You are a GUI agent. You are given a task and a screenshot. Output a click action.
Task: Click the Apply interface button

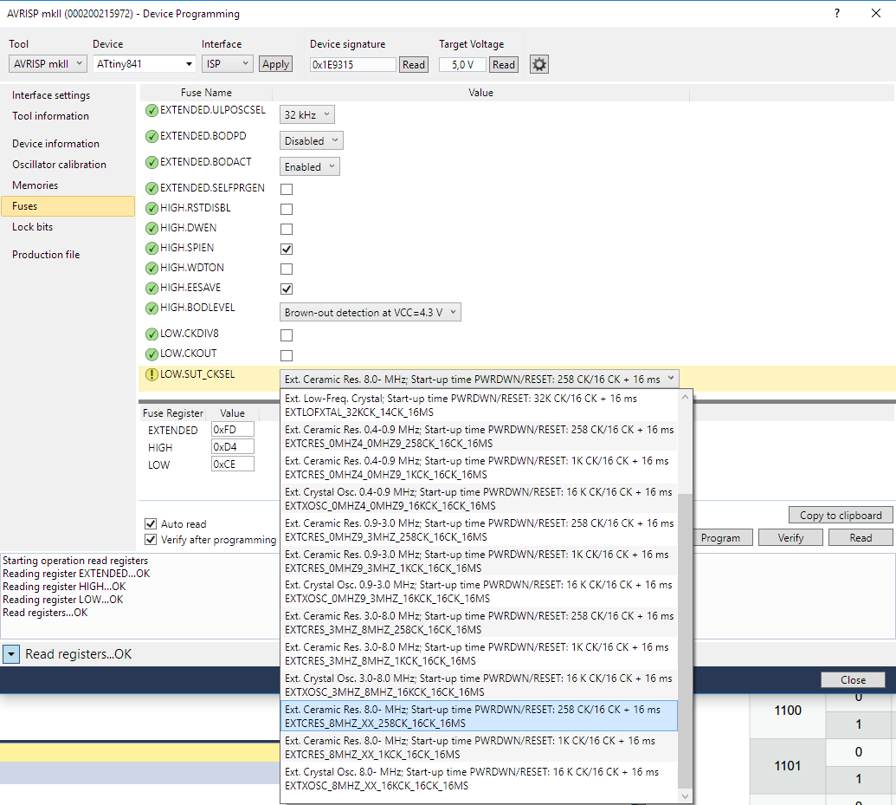click(275, 64)
